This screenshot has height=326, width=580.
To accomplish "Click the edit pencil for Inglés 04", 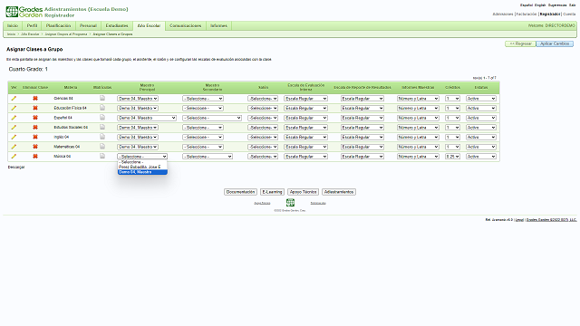I will pos(14,137).
